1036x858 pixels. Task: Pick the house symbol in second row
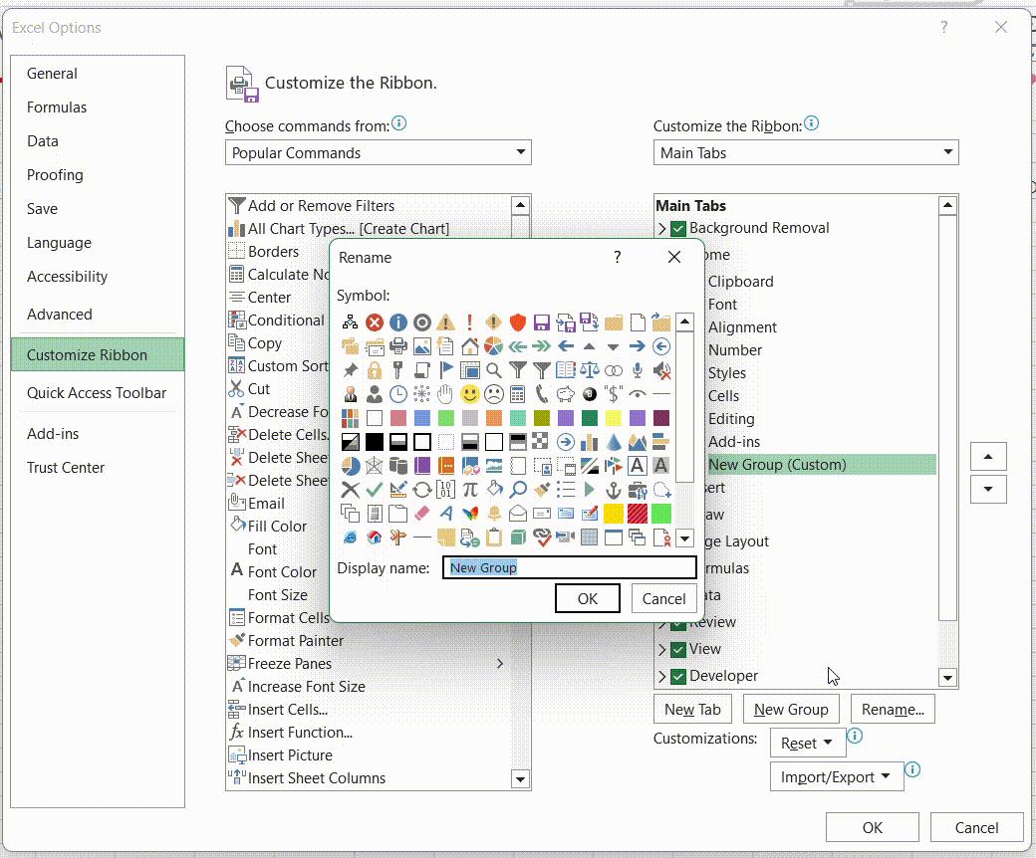pyautogui.click(x=470, y=346)
